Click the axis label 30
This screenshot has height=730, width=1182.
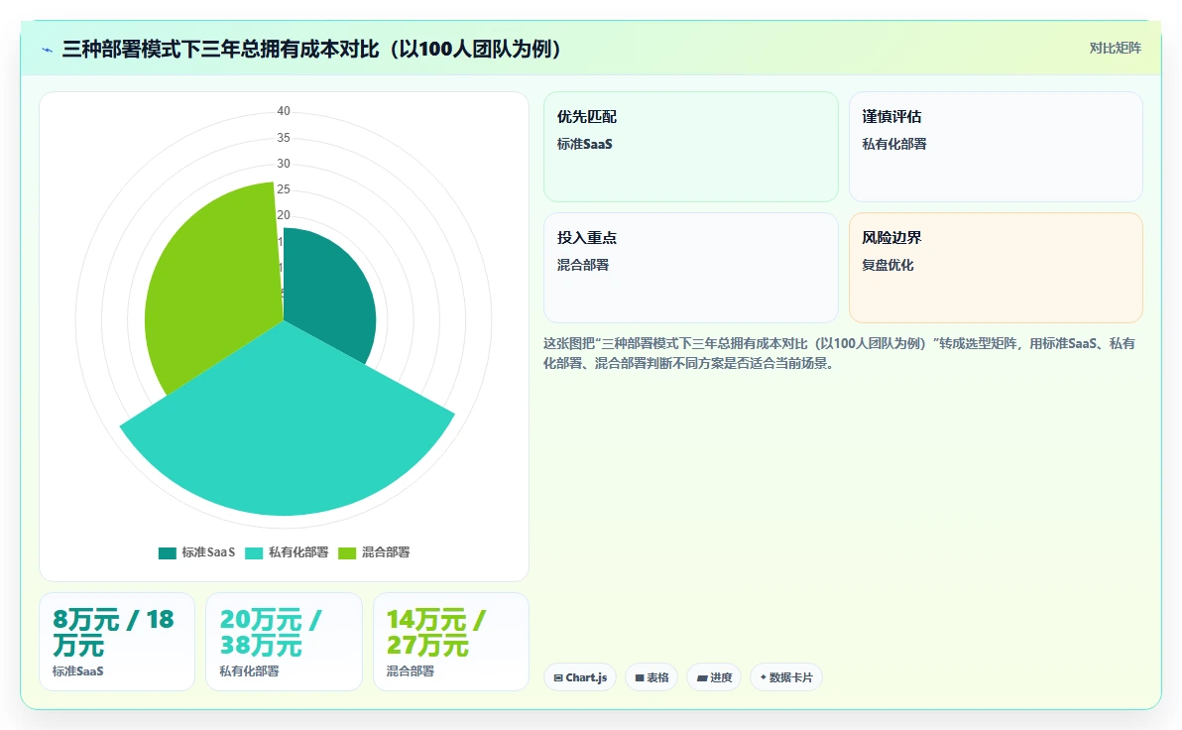[284, 163]
